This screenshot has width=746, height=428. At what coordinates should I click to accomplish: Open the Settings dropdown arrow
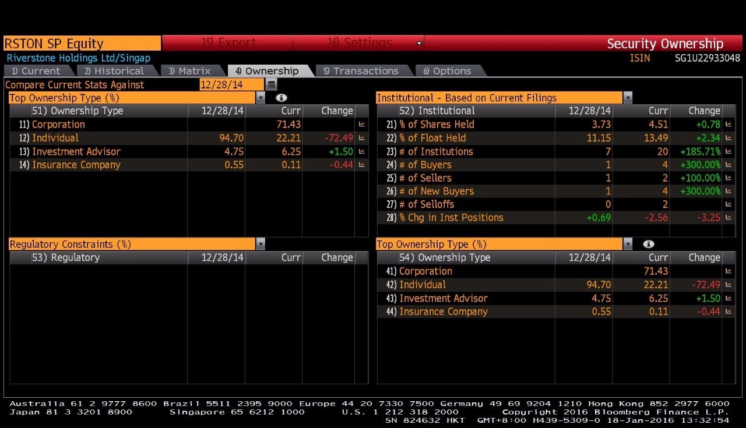[x=419, y=43]
